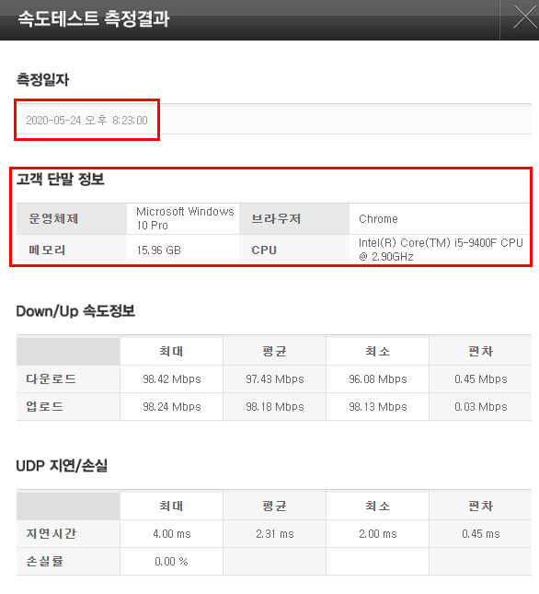The width and height of the screenshot is (539, 594).
Task: Click the CPU label cell
Action: click(x=294, y=250)
